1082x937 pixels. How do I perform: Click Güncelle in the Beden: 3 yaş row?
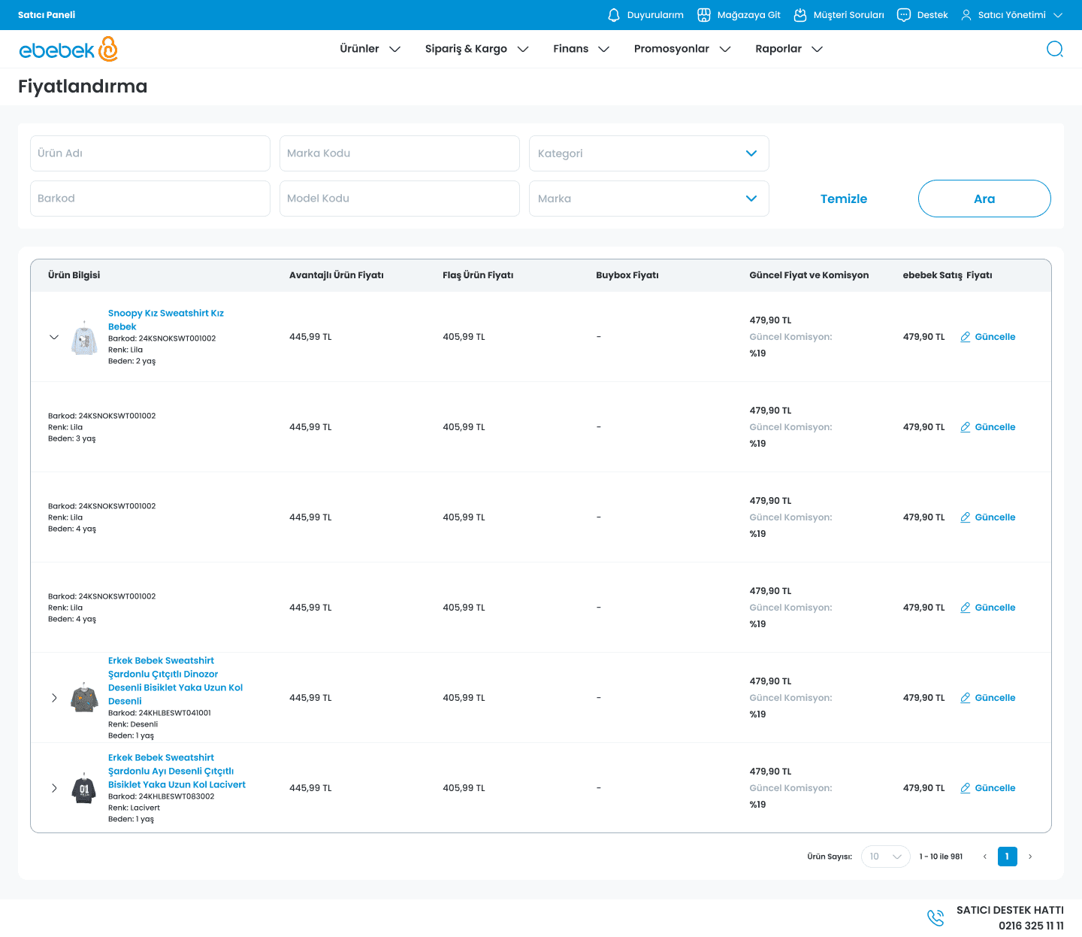click(995, 427)
